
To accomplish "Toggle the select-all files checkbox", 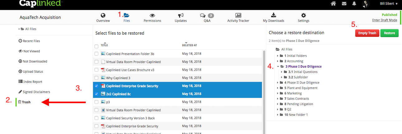I will (97, 46).
